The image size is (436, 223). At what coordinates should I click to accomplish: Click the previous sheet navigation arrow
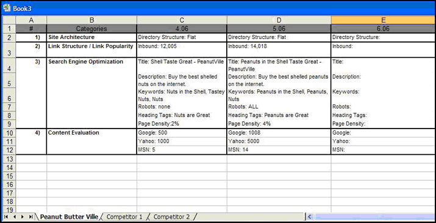pyautogui.click(x=14, y=217)
